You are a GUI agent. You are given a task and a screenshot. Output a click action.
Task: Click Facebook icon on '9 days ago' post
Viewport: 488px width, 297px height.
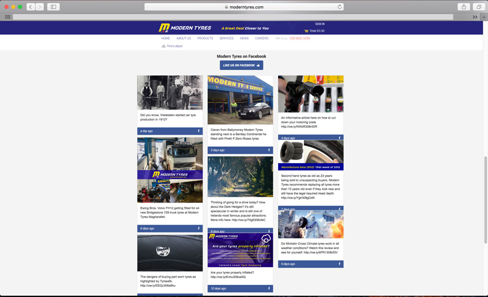(x=339, y=264)
